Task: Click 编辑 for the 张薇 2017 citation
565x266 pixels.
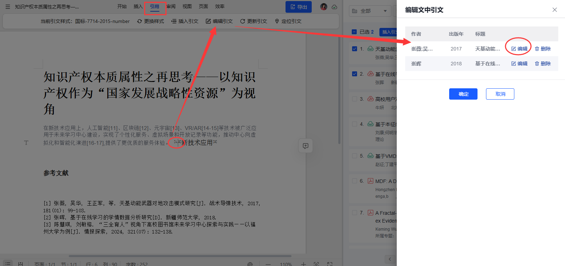Action: click(519, 49)
